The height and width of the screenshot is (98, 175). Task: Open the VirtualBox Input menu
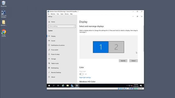[62, 14]
